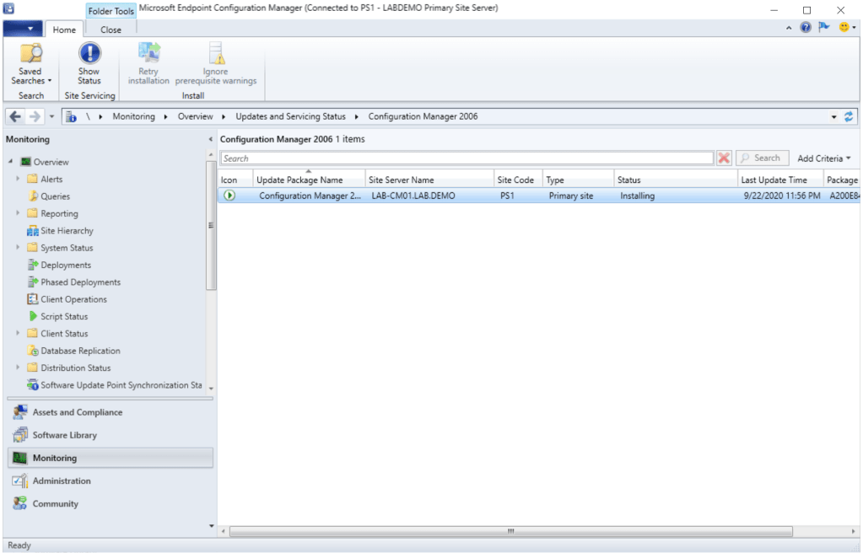Viewport: 863px width, 553px height.
Task: Open the Close ribbon tab
Action: coord(111,30)
